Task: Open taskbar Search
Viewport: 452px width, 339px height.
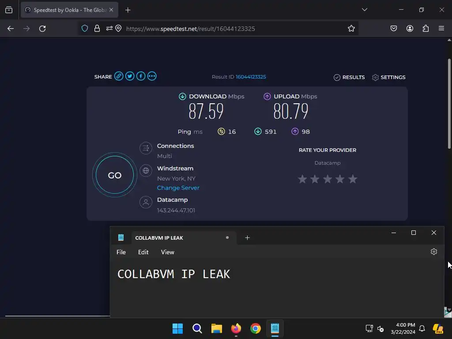Action: point(197,328)
